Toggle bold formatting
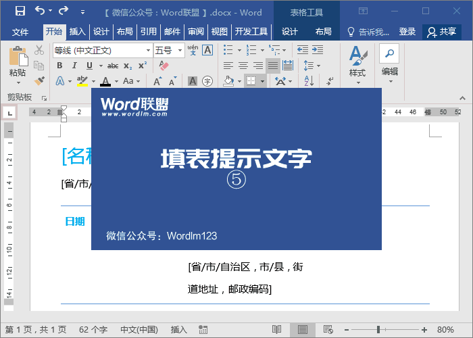Screen dimensions: 473x338 click(x=59, y=66)
